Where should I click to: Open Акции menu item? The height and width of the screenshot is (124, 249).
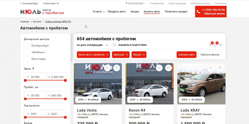coord(135,12)
